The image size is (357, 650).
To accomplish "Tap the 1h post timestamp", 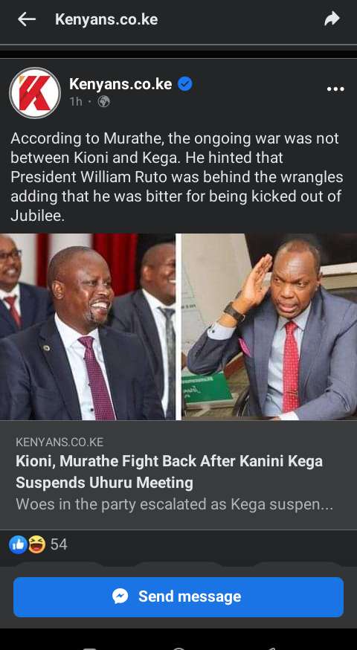I will coord(76,102).
